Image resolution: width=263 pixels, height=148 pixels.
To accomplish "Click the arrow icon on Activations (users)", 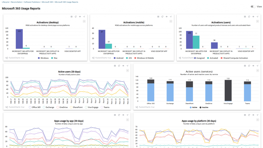I will 257,17.
